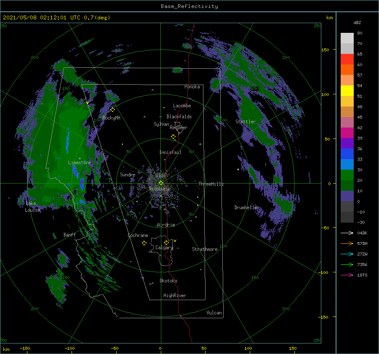The width and height of the screenshot is (379, 354).
Task: Click the Drumheller town label
Action: pyautogui.click(x=247, y=208)
